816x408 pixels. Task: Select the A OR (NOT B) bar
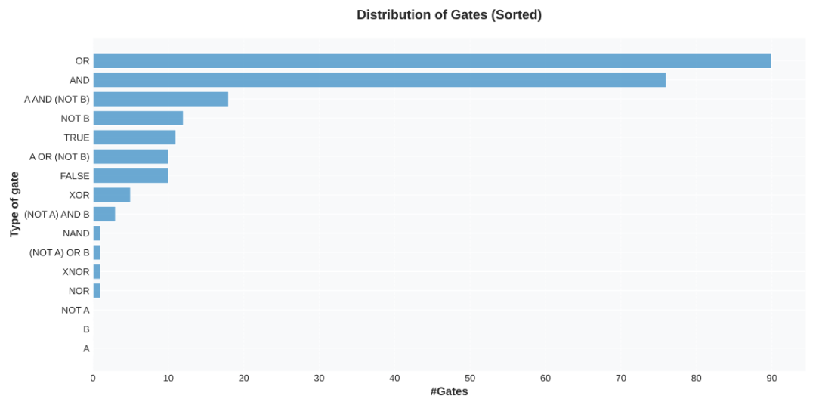(130, 156)
